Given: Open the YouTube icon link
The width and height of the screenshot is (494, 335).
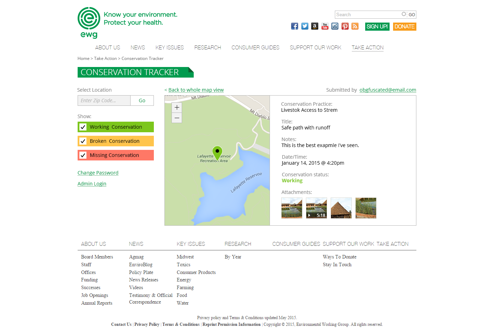Looking at the screenshot, I should [325, 26].
